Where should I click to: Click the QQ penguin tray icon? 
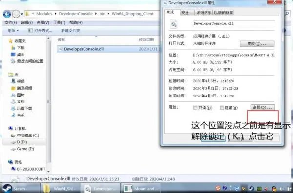274,188
